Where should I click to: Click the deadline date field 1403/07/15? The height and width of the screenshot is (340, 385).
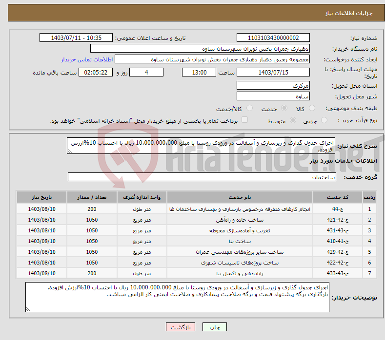tap(273, 72)
